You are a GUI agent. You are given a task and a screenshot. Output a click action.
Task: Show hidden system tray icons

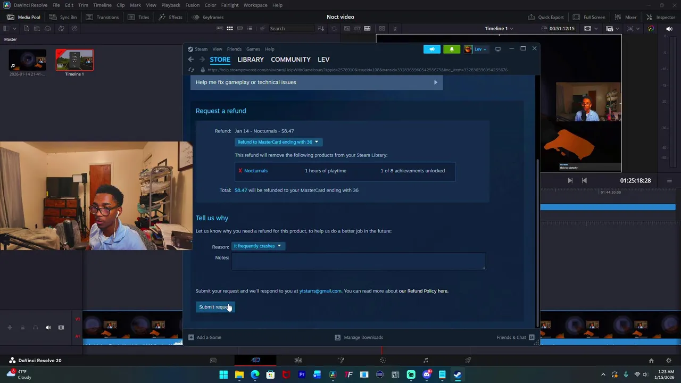(x=603, y=374)
